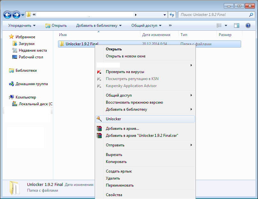
Task: Open Добавить в библиотеку toolbar dropdown
Action: pos(99,26)
